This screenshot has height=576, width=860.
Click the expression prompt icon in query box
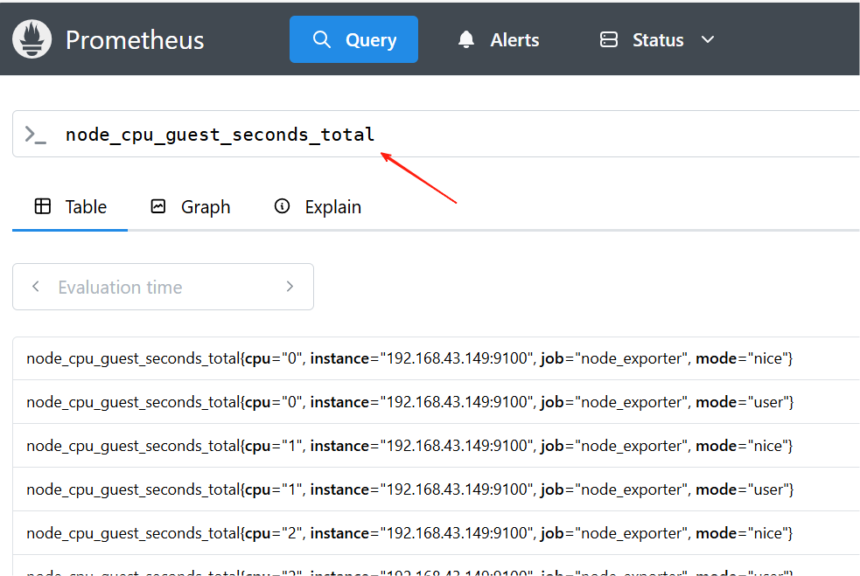(x=36, y=135)
